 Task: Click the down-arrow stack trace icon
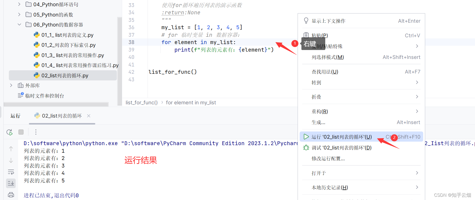click(x=11, y=161)
